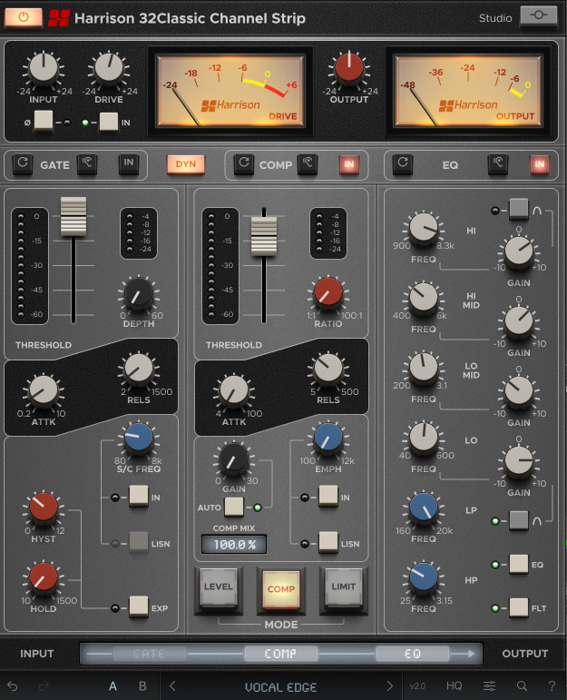Click the EQ listen ear icon
The height and width of the screenshot is (700, 567).
pos(498,163)
